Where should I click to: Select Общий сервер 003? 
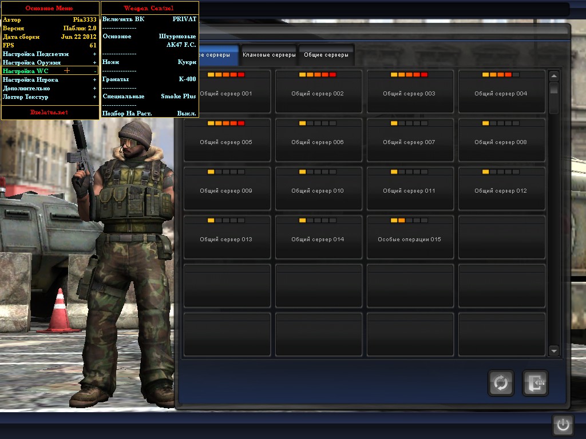(410, 91)
